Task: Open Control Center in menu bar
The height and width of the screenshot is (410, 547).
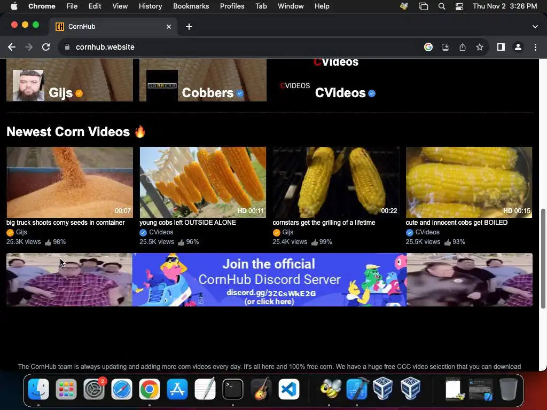Action: pos(459,6)
